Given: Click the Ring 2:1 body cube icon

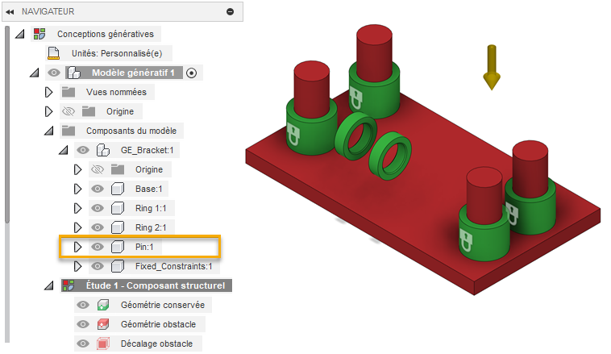Looking at the screenshot, I should click(x=118, y=227).
